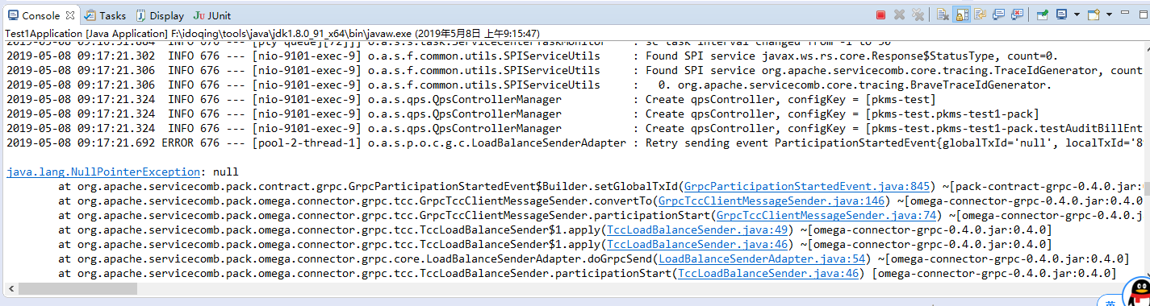Open LoadBalanceSenderAdapter.java:54 stack trace link
1150x306 pixels.
click(762, 258)
